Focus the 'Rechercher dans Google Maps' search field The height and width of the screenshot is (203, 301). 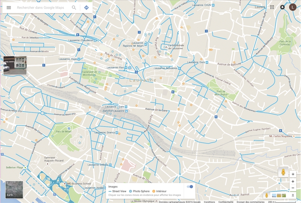(x=40, y=8)
